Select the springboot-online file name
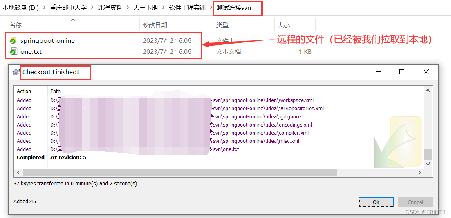Image resolution: width=451 pixels, height=218 pixels. pyautogui.click(x=47, y=40)
